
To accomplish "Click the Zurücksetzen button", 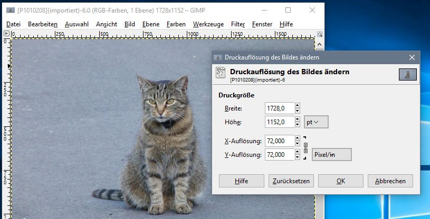I will tap(291, 181).
